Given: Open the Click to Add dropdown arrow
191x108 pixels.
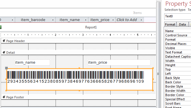Looking at the screenshot, I should (x=141, y=20).
